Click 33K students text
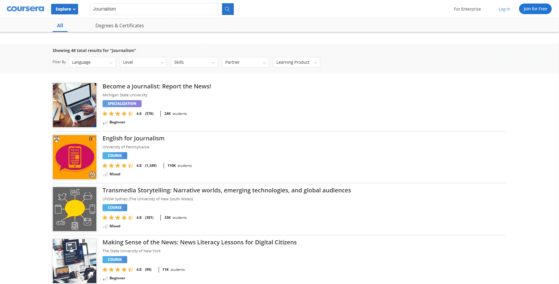 (x=175, y=218)
